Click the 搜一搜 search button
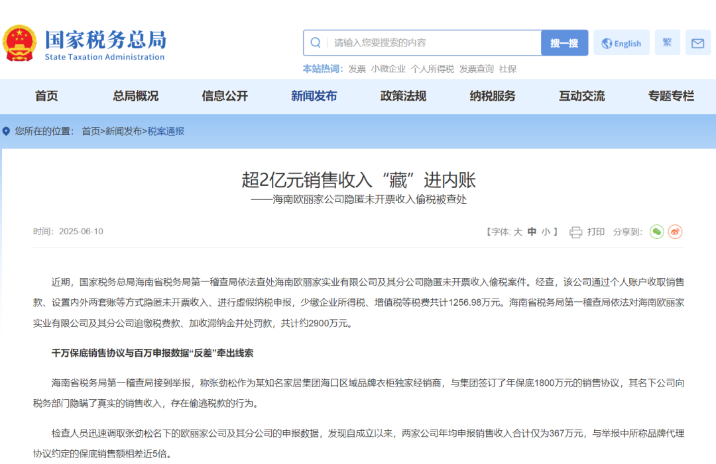 (564, 42)
